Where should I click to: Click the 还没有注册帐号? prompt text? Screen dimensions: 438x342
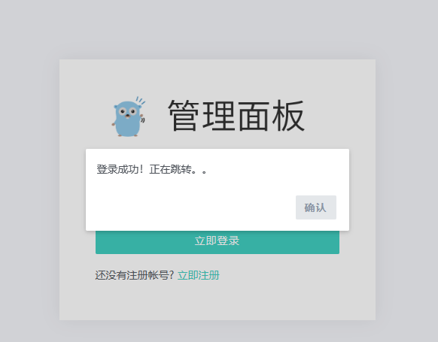135,275
